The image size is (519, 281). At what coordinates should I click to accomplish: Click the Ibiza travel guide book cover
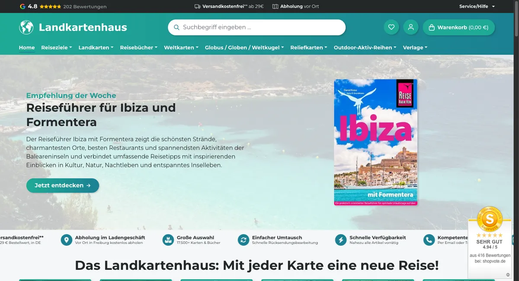pos(376,142)
